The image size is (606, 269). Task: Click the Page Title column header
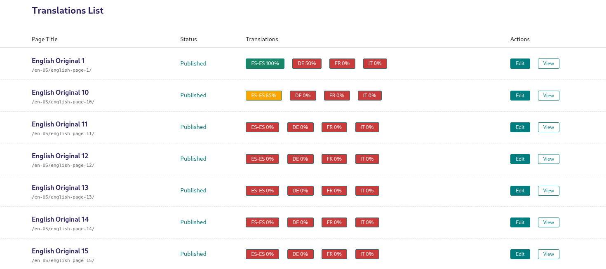coord(45,39)
